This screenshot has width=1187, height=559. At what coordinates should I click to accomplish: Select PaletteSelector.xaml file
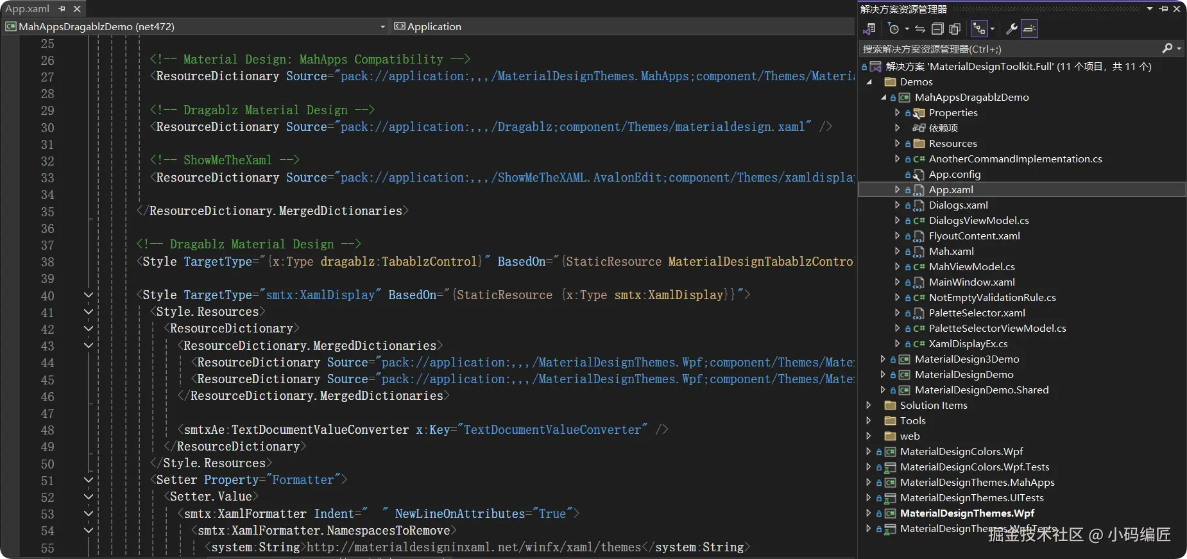click(x=977, y=313)
